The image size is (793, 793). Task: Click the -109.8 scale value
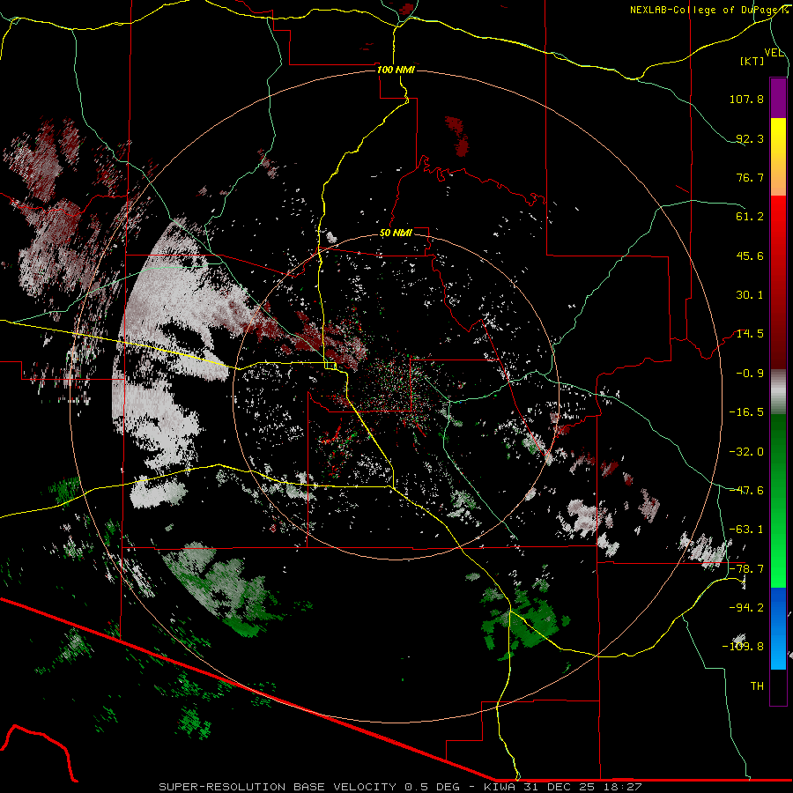coord(743,647)
